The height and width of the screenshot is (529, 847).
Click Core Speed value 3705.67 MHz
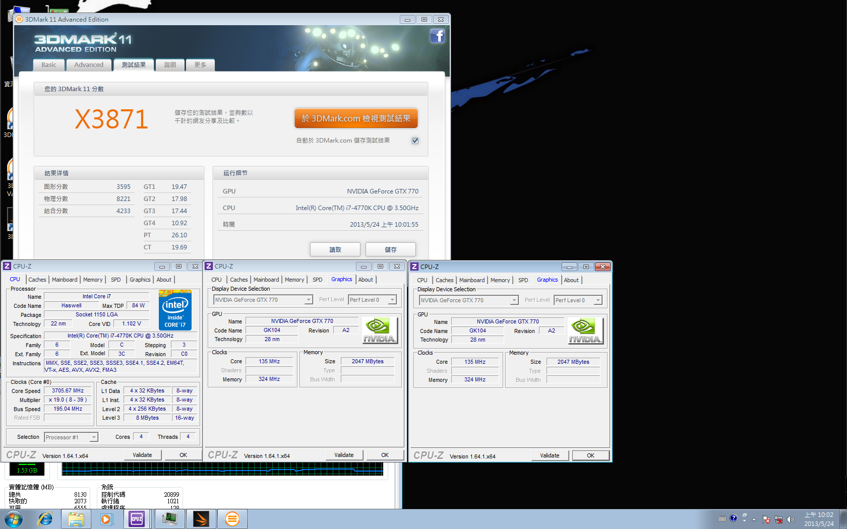(68, 390)
